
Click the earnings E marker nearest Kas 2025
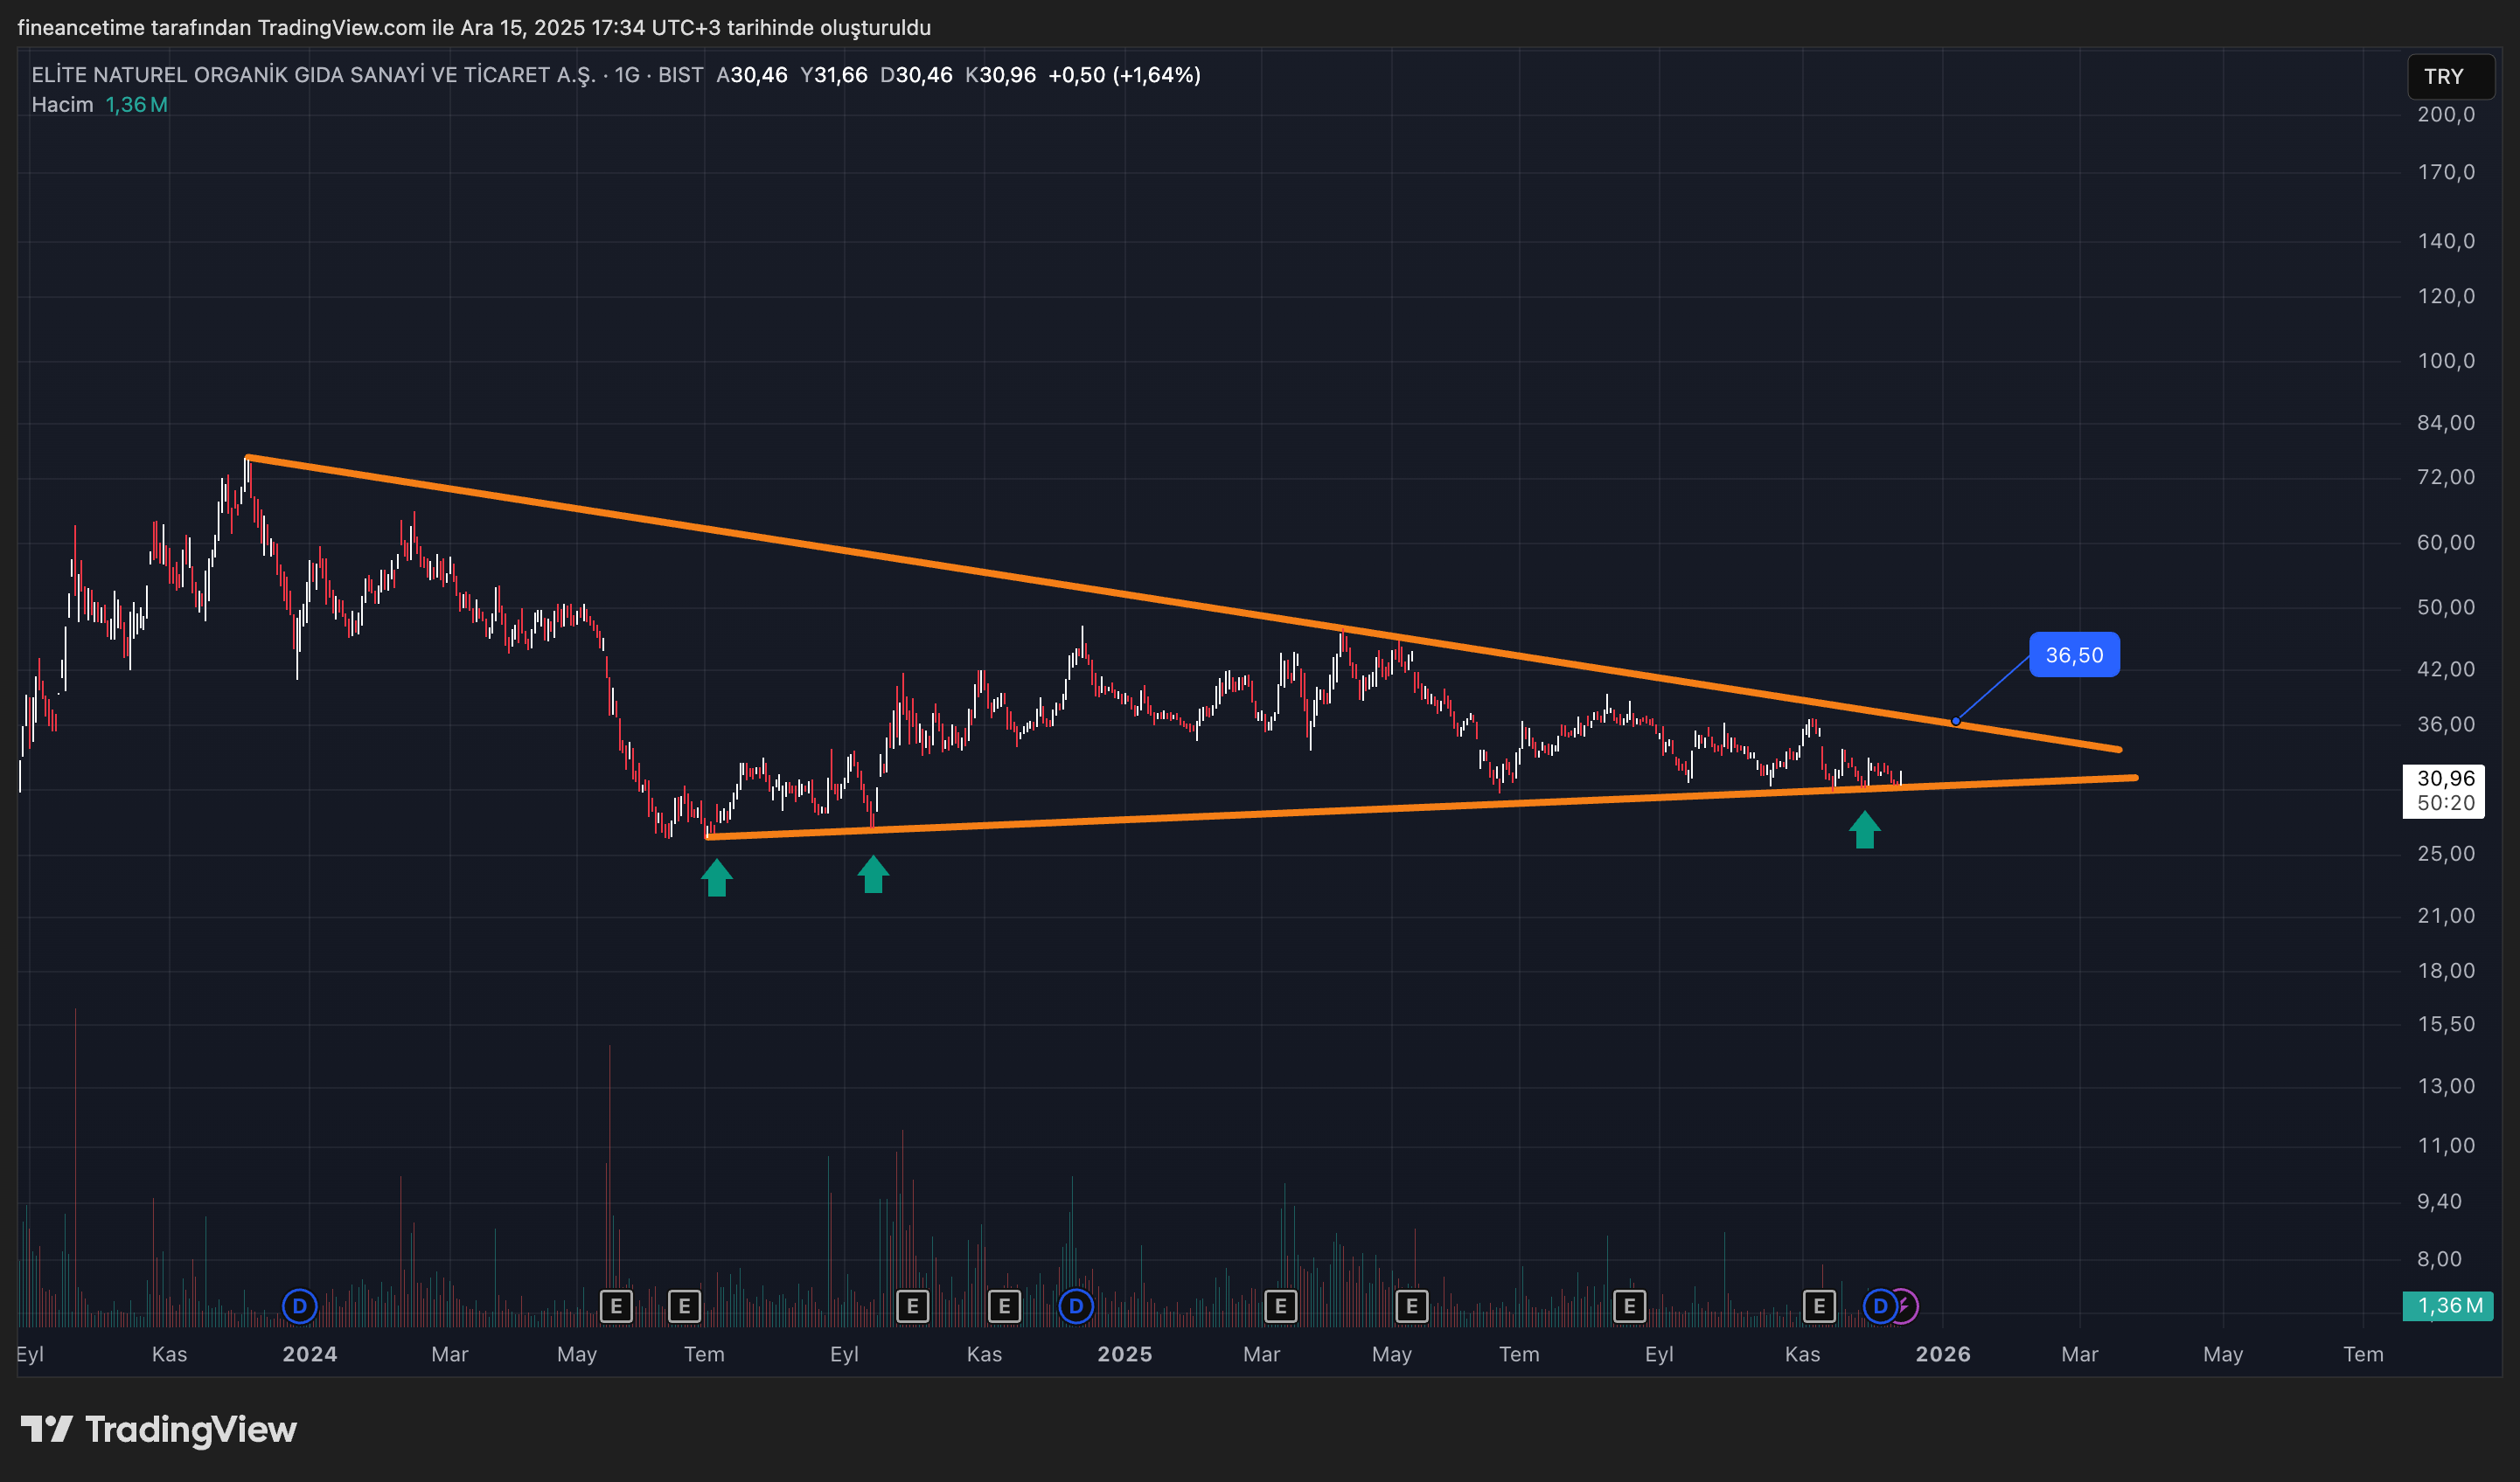[1819, 1305]
